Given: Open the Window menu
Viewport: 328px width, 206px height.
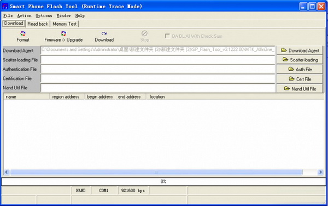Looking at the screenshot, I should (x=63, y=16).
